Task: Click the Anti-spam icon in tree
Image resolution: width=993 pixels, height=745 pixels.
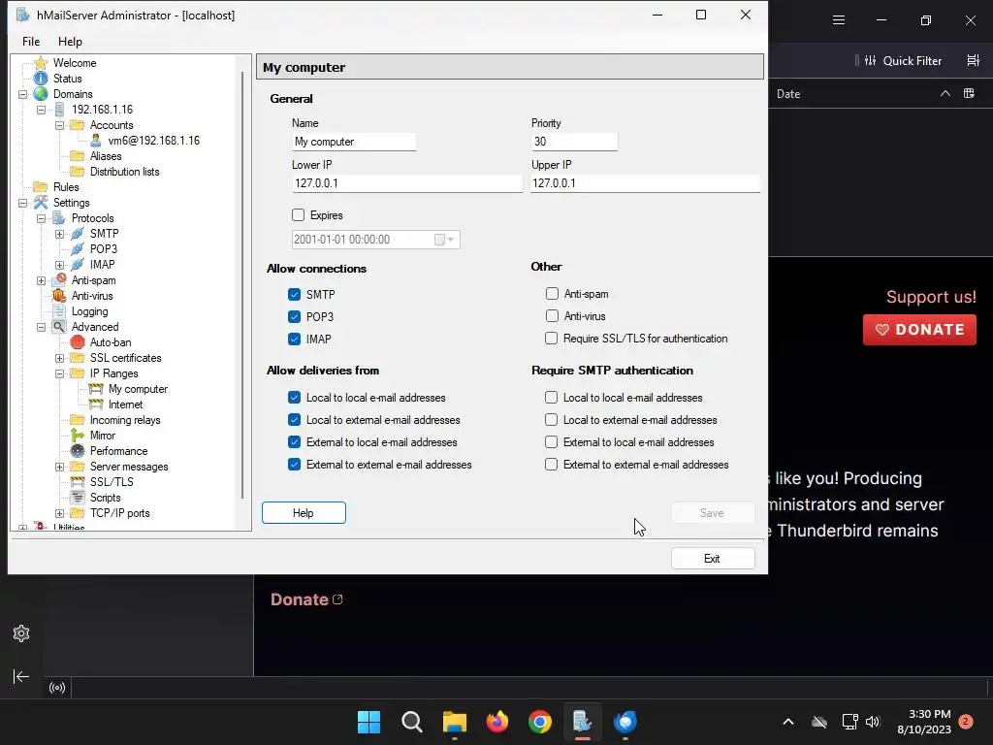Action: (59, 280)
